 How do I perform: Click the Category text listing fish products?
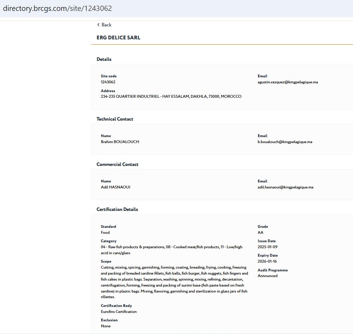coord(171,250)
